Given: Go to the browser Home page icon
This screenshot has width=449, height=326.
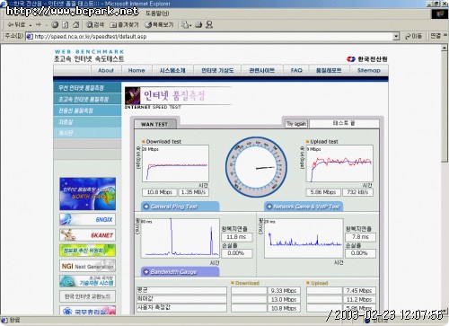Looking at the screenshot, I should coord(75,25).
